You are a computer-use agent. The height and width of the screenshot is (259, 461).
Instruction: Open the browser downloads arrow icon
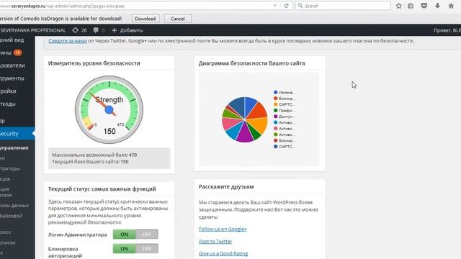[x=437, y=6]
